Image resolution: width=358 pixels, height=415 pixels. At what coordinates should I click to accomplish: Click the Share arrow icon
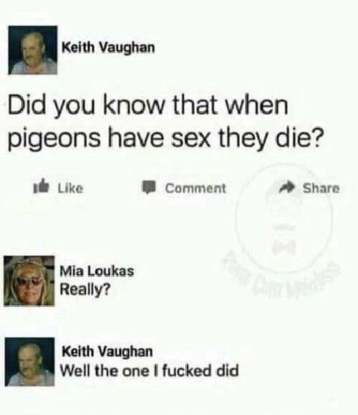click(288, 187)
